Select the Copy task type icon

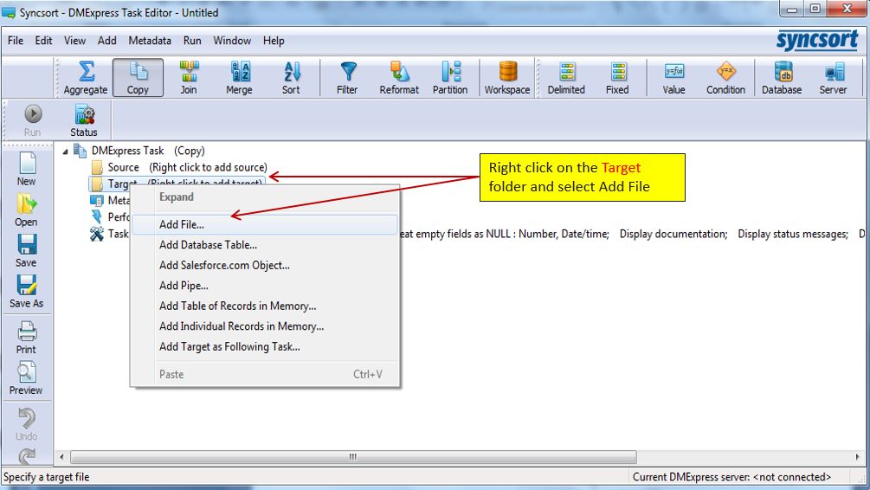138,78
